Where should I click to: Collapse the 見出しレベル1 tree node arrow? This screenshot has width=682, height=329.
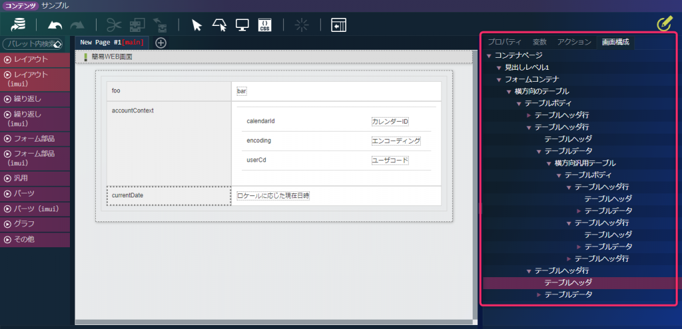[x=500, y=68]
